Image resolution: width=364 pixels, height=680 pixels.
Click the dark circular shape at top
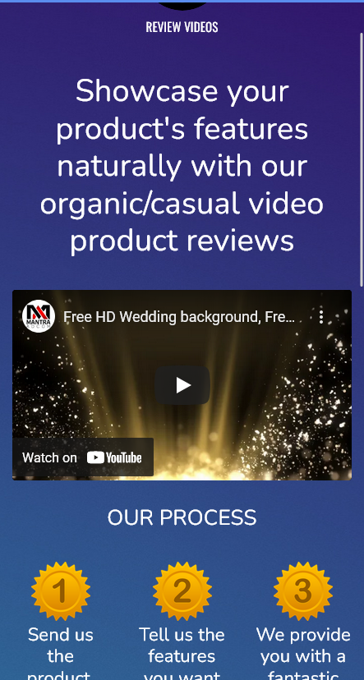point(182,6)
